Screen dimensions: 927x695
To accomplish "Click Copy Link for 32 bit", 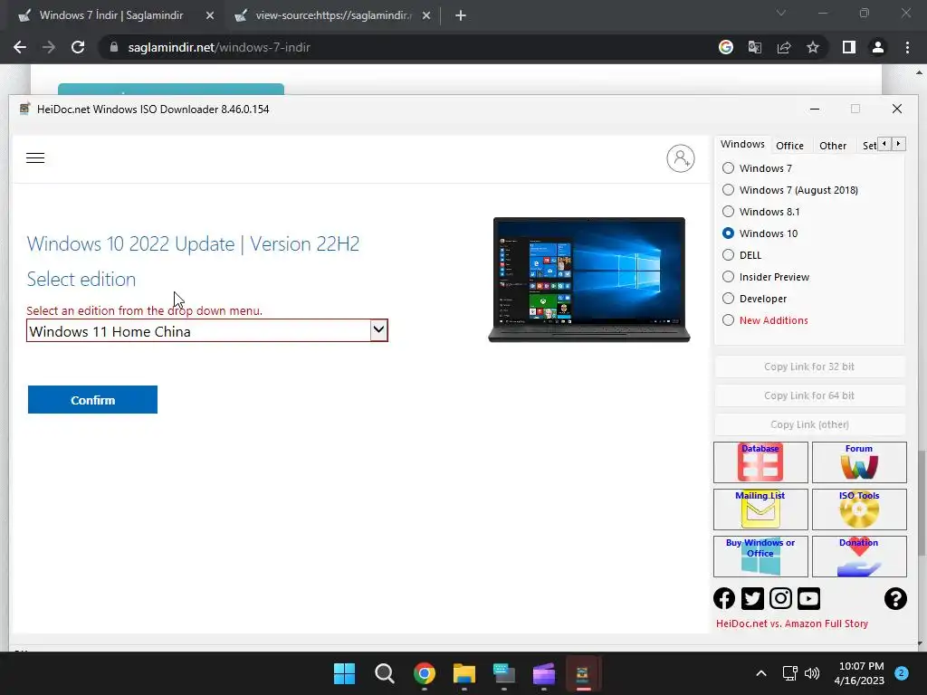I will tap(809, 367).
